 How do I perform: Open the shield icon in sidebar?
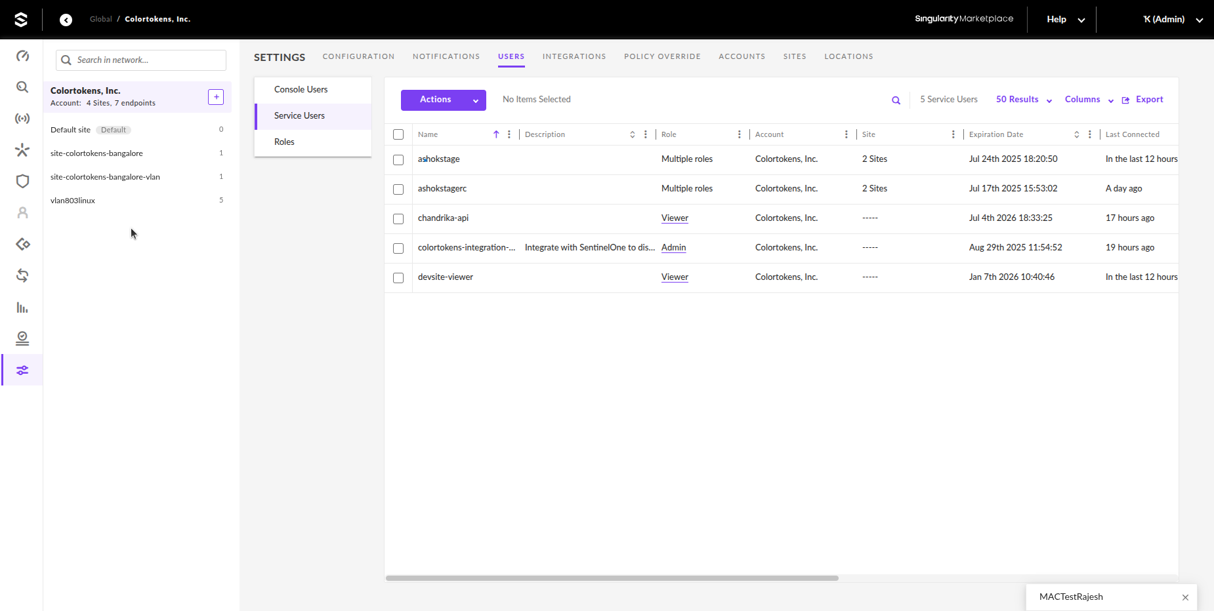22,182
